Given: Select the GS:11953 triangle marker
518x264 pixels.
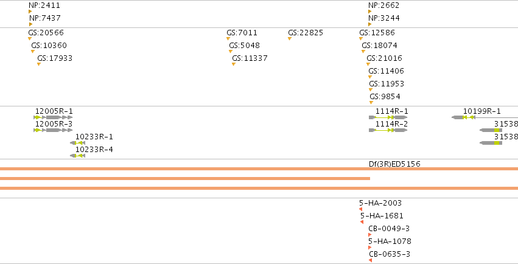Looking at the screenshot, I should coord(371,90).
